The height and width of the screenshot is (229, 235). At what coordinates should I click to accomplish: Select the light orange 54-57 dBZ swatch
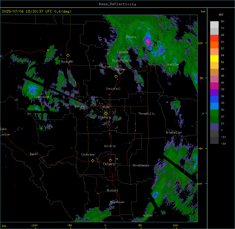click(214, 52)
